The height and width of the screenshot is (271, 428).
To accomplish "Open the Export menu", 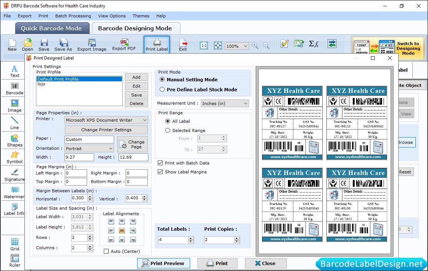I will point(24,16).
